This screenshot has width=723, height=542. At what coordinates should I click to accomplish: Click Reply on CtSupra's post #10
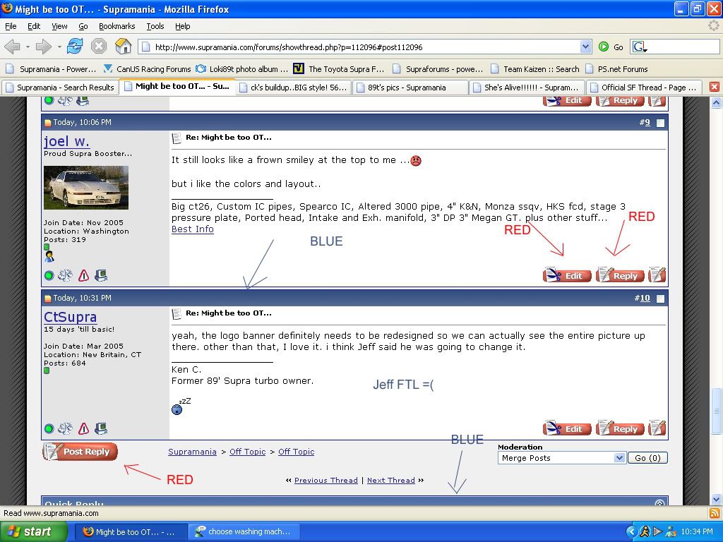[620, 428]
